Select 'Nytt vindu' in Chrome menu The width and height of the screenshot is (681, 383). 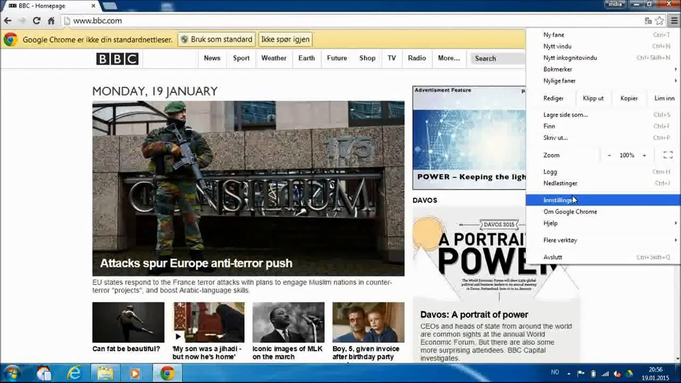tap(603, 46)
